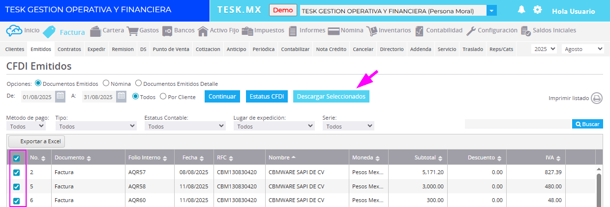Open the Tipo dropdown
Viewport: 610px width, 207px height.
pyautogui.click(x=95, y=126)
